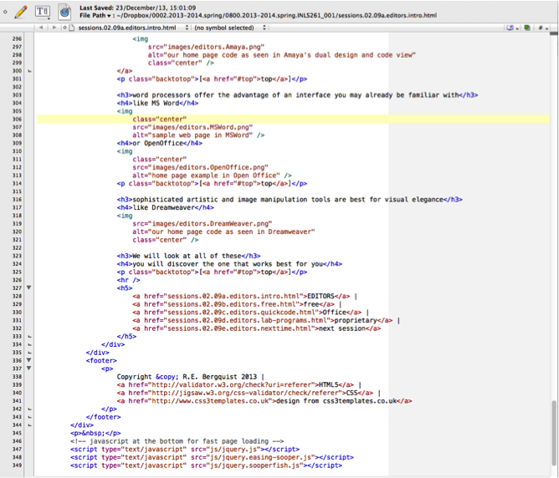The width and height of the screenshot is (559, 478).
Task: Click the green document status icon
Action: pyautogui.click(x=526, y=28)
